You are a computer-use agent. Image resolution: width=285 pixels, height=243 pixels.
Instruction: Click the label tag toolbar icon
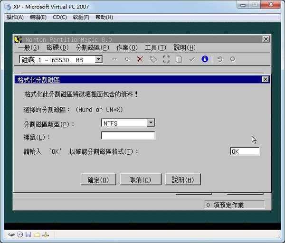pos(153,59)
